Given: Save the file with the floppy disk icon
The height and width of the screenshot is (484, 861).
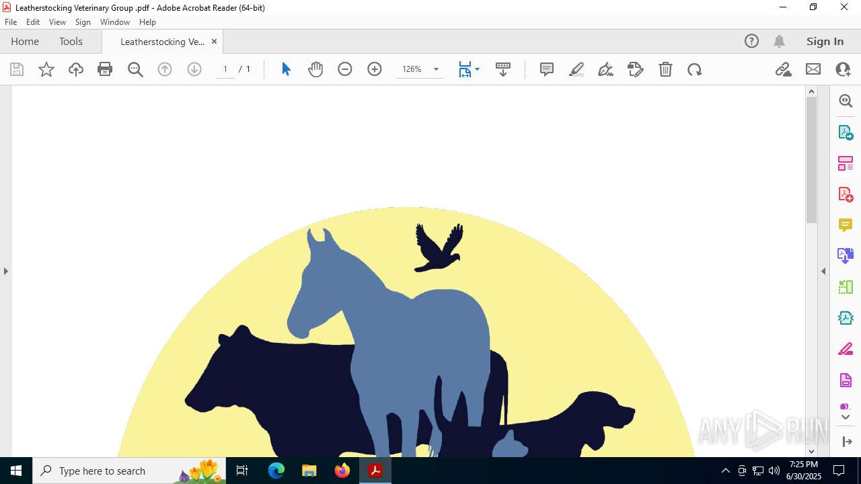Looking at the screenshot, I should click(17, 69).
